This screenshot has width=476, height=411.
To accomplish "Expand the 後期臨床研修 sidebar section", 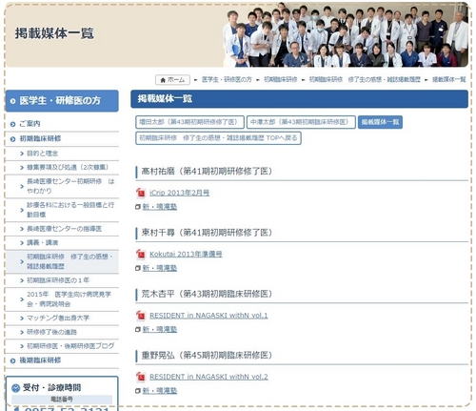I will (x=62, y=360).
